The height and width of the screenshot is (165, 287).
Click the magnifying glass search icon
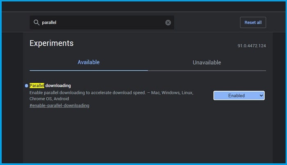point(36,22)
